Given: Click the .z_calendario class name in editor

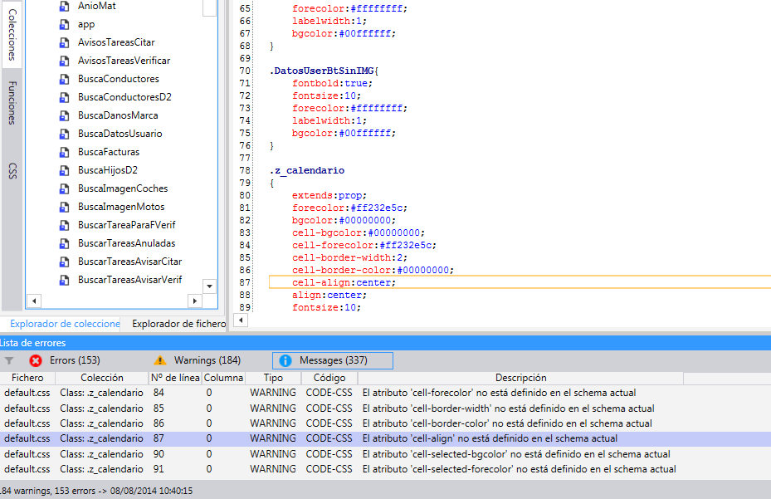Looking at the screenshot, I should point(307,171).
